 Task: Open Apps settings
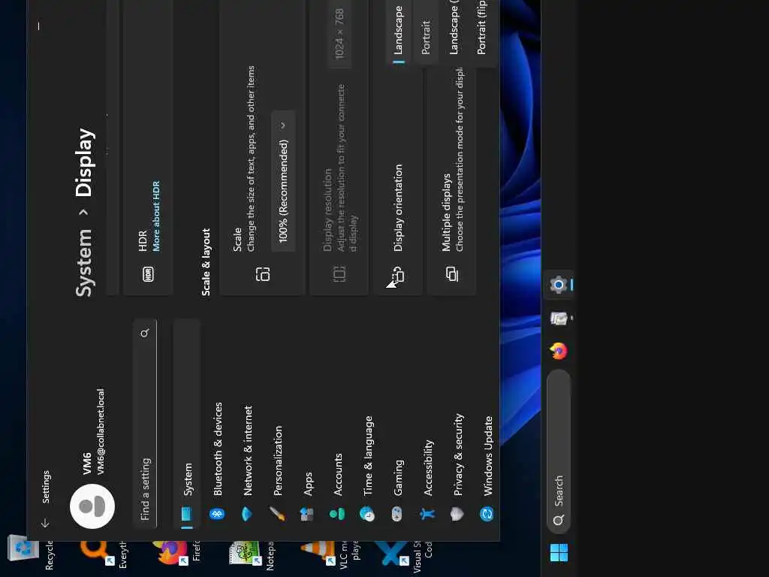pyautogui.click(x=307, y=424)
